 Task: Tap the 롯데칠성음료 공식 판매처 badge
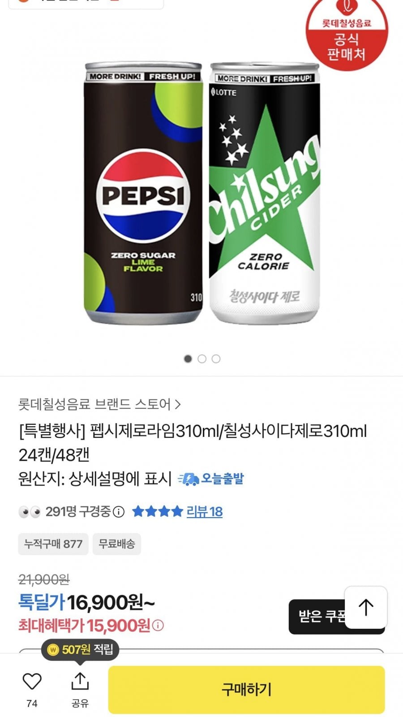pos(346,36)
